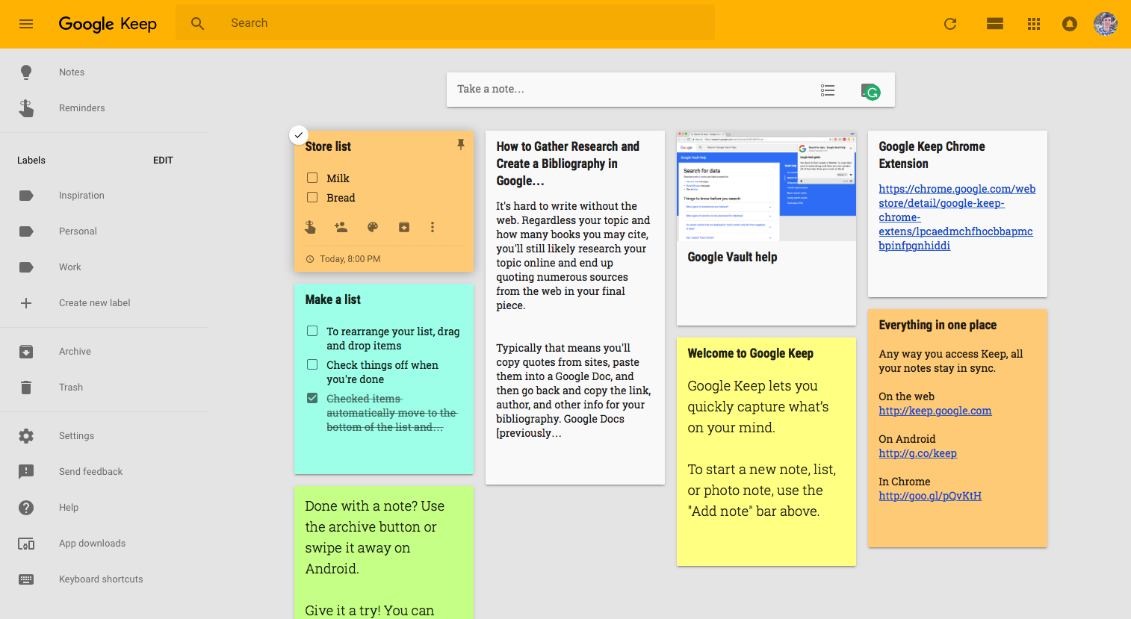Image resolution: width=1131 pixels, height=619 pixels.
Task: Click EDIT next to Labels
Action: coord(163,160)
